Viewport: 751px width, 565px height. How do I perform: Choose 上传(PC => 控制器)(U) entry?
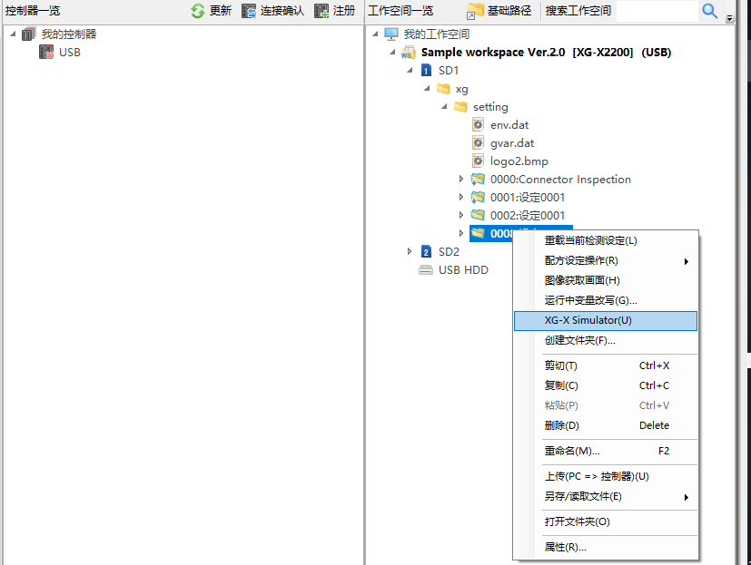pos(606,476)
